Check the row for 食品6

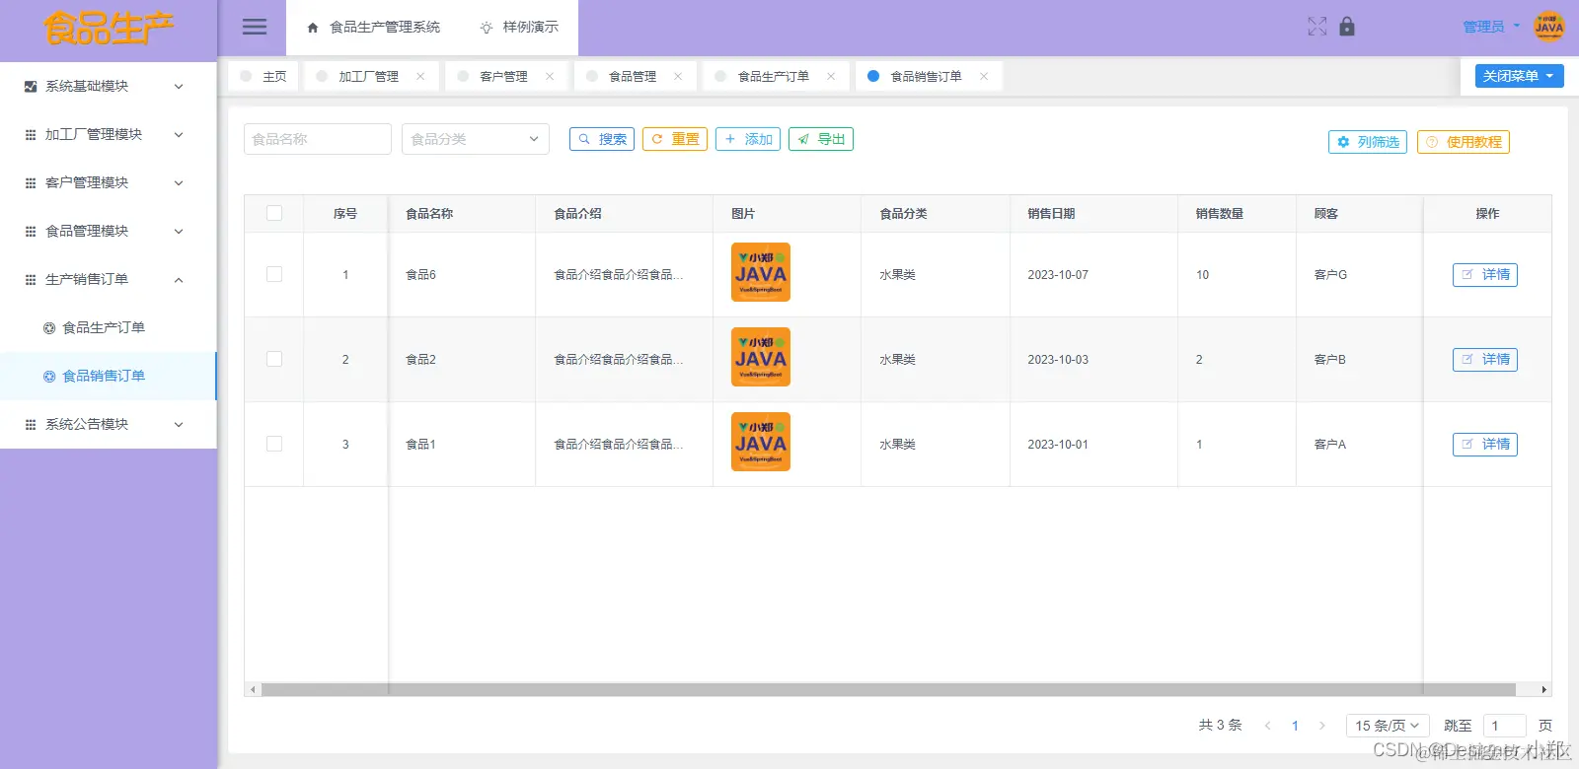pyautogui.click(x=274, y=274)
